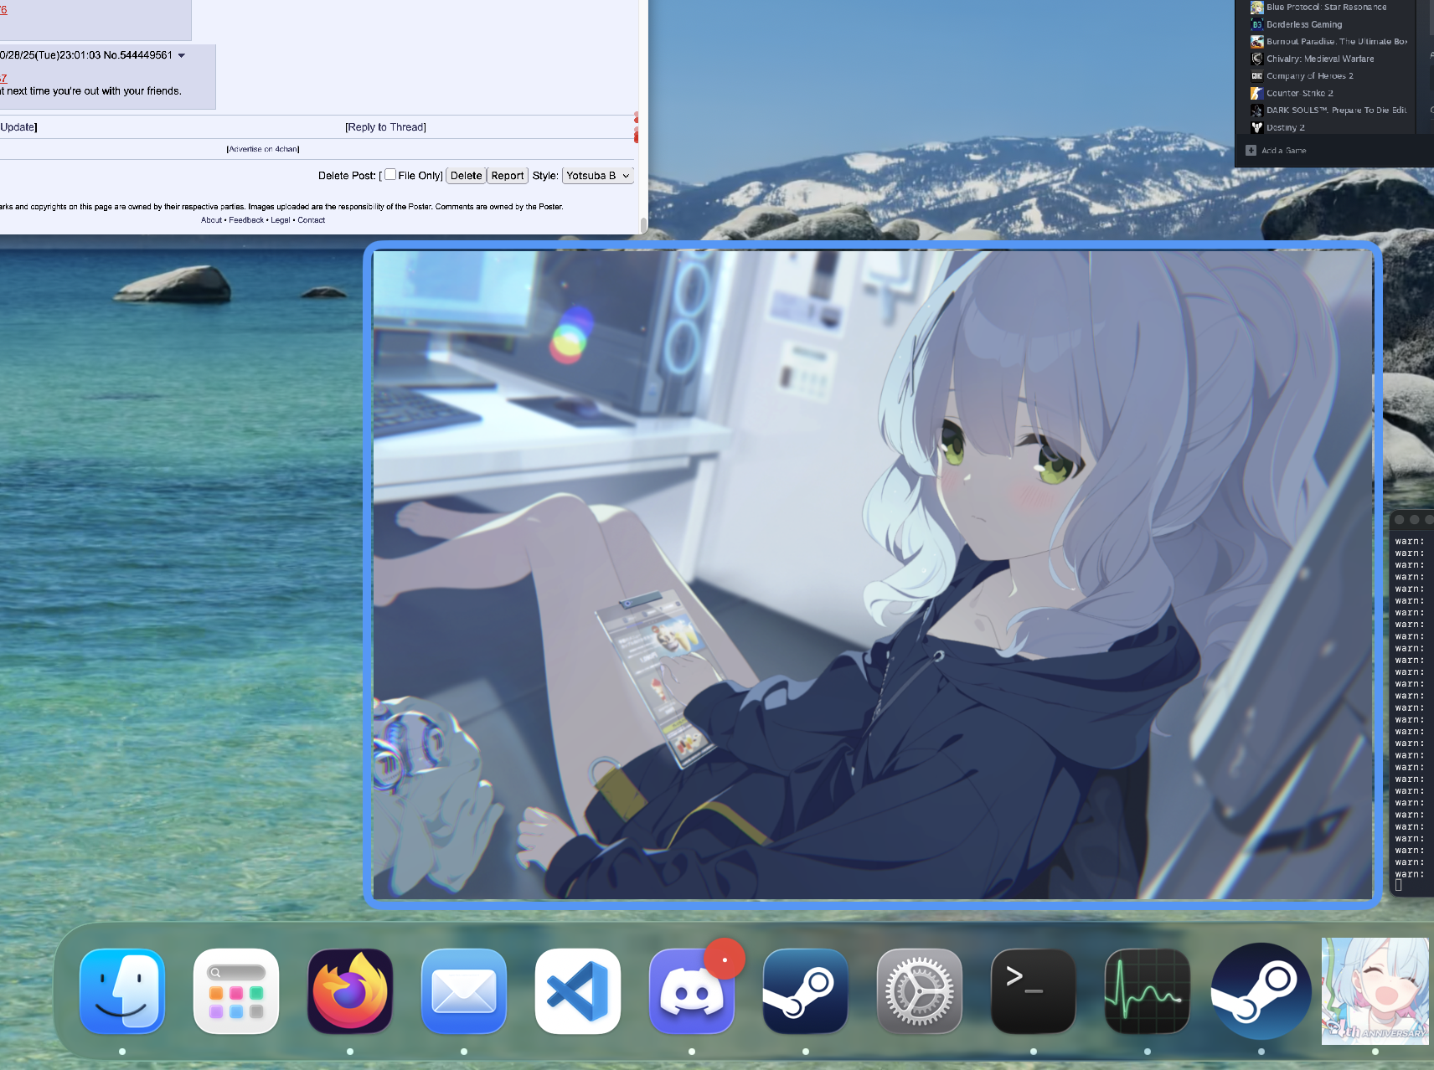This screenshot has width=1434, height=1070.
Task: Launch Visual Studio Code from the dock
Action: click(x=578, y=991)
